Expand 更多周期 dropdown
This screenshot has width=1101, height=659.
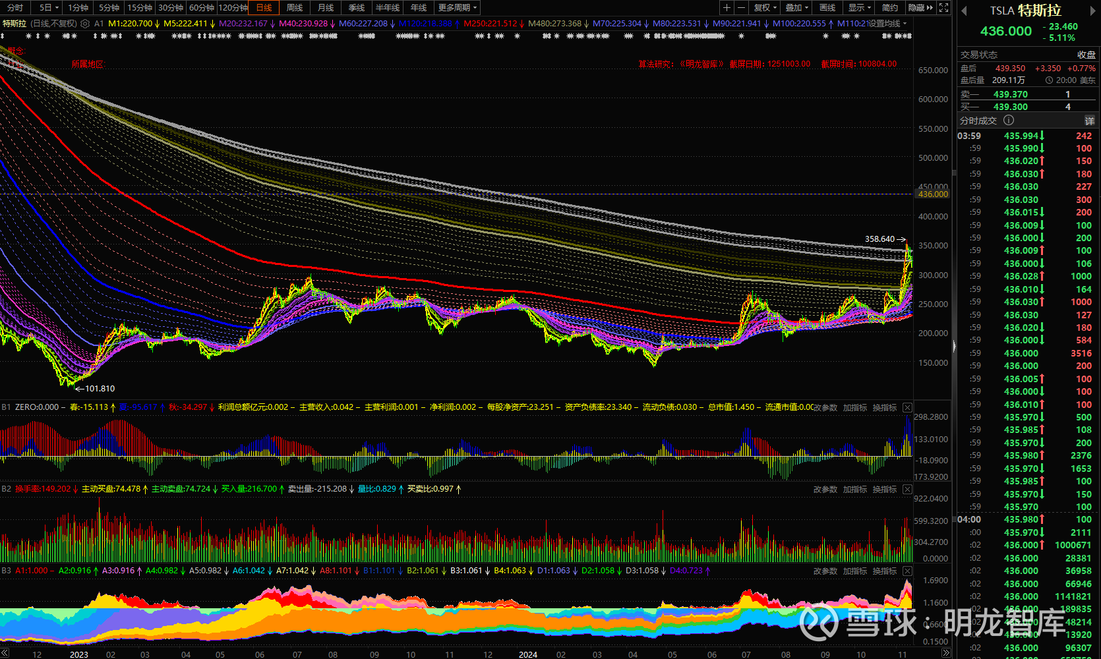coord(458,8)
